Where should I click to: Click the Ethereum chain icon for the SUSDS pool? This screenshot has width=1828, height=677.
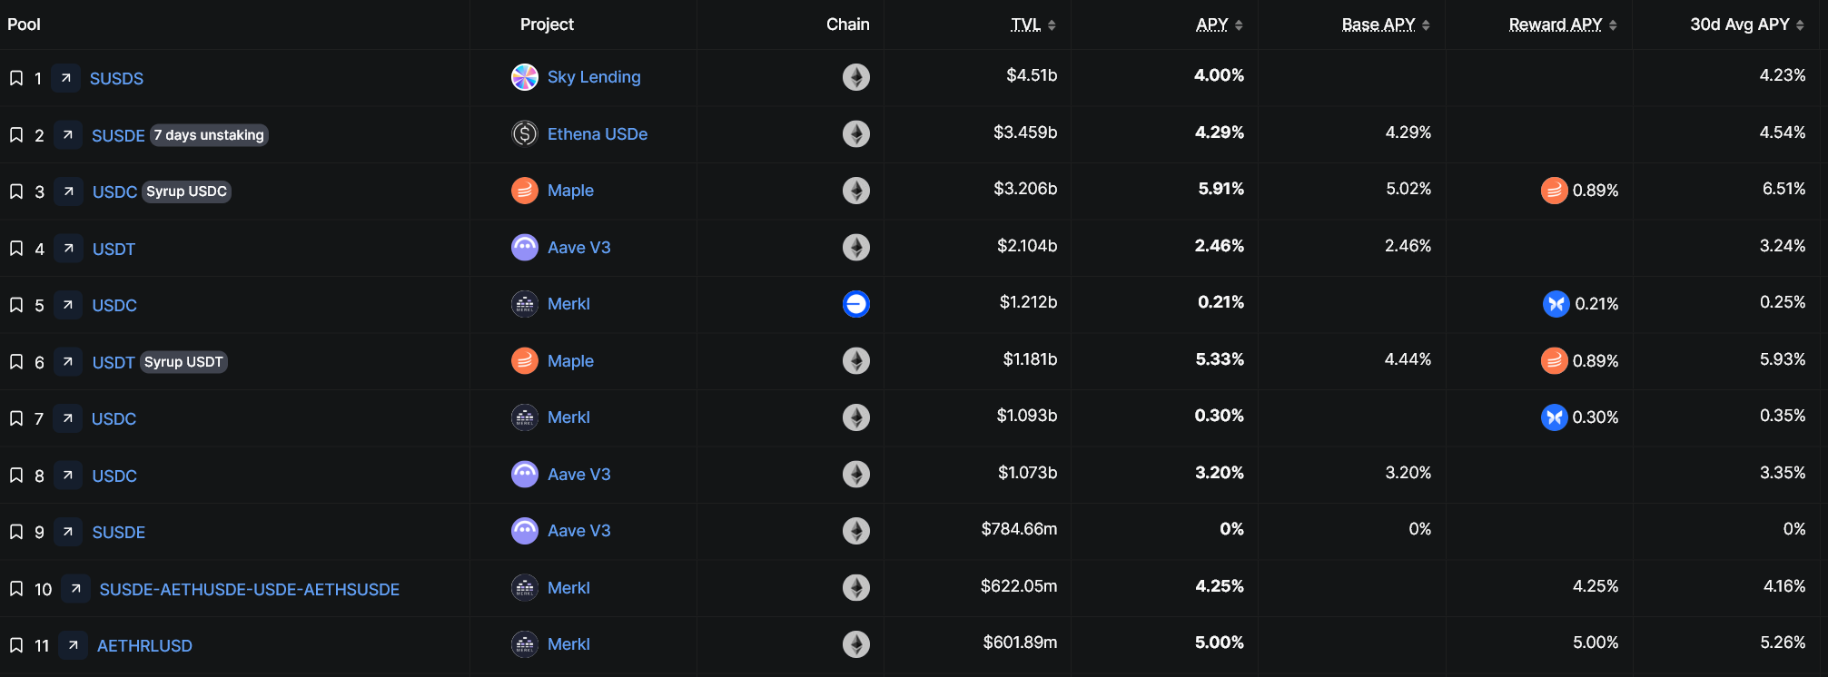(x=855, y=77)
